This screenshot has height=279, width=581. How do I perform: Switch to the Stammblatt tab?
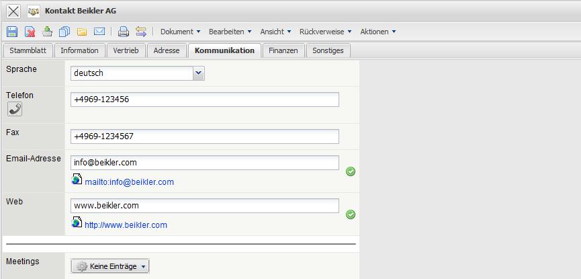coord(28,50)
